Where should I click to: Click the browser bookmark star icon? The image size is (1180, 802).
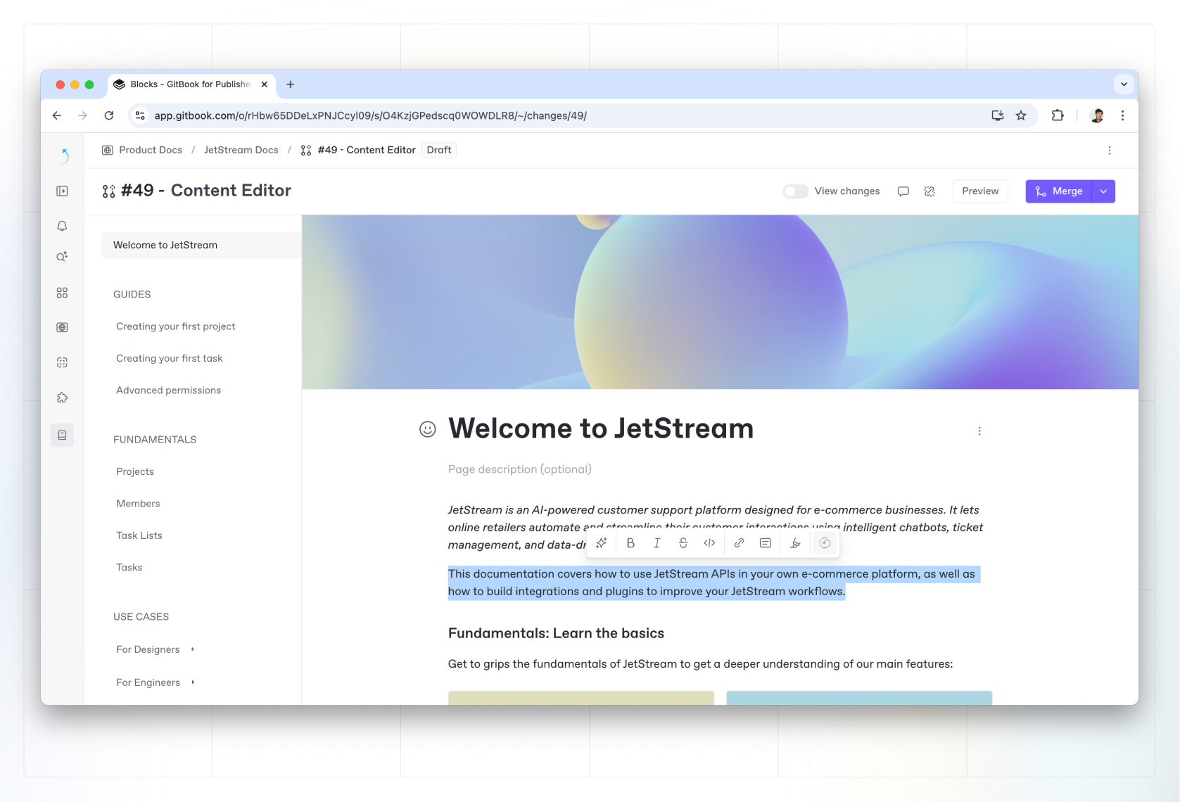pyautogui.click(x=1020, y=115)
